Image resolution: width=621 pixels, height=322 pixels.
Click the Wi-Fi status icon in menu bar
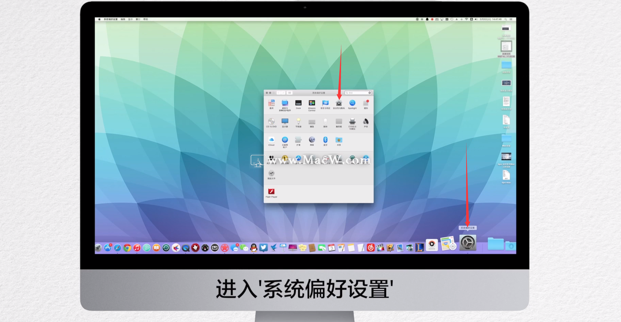click(x=467, y=19)
